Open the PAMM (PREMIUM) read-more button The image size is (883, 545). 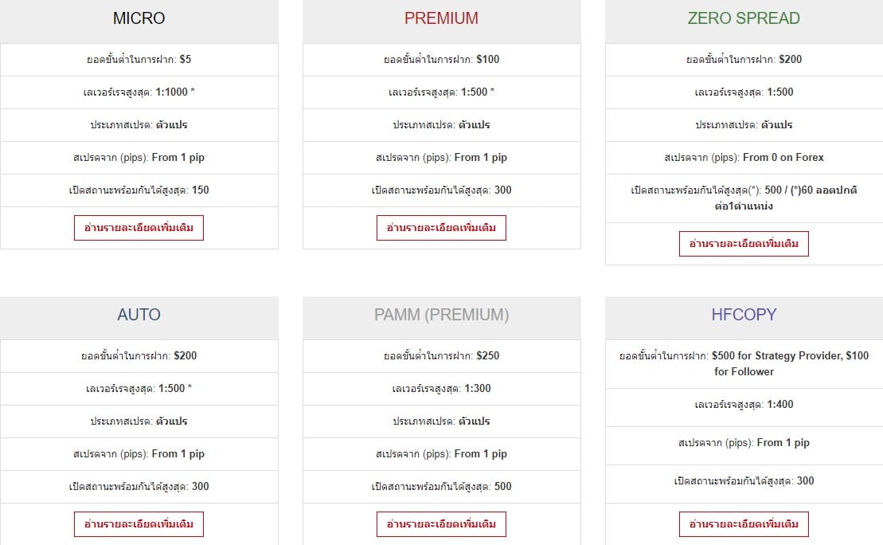(441, 524)
